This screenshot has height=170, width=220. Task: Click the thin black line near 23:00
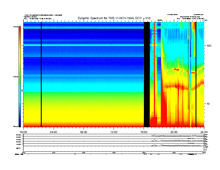click(196, 74)
